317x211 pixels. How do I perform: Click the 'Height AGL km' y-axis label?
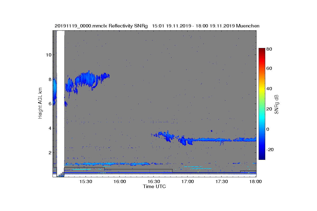point(40,103)
